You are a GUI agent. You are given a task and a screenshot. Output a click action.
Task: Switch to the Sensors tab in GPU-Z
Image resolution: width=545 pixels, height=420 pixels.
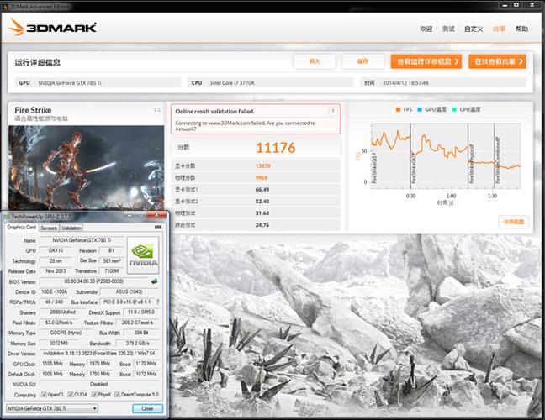(x=49, y=228)
